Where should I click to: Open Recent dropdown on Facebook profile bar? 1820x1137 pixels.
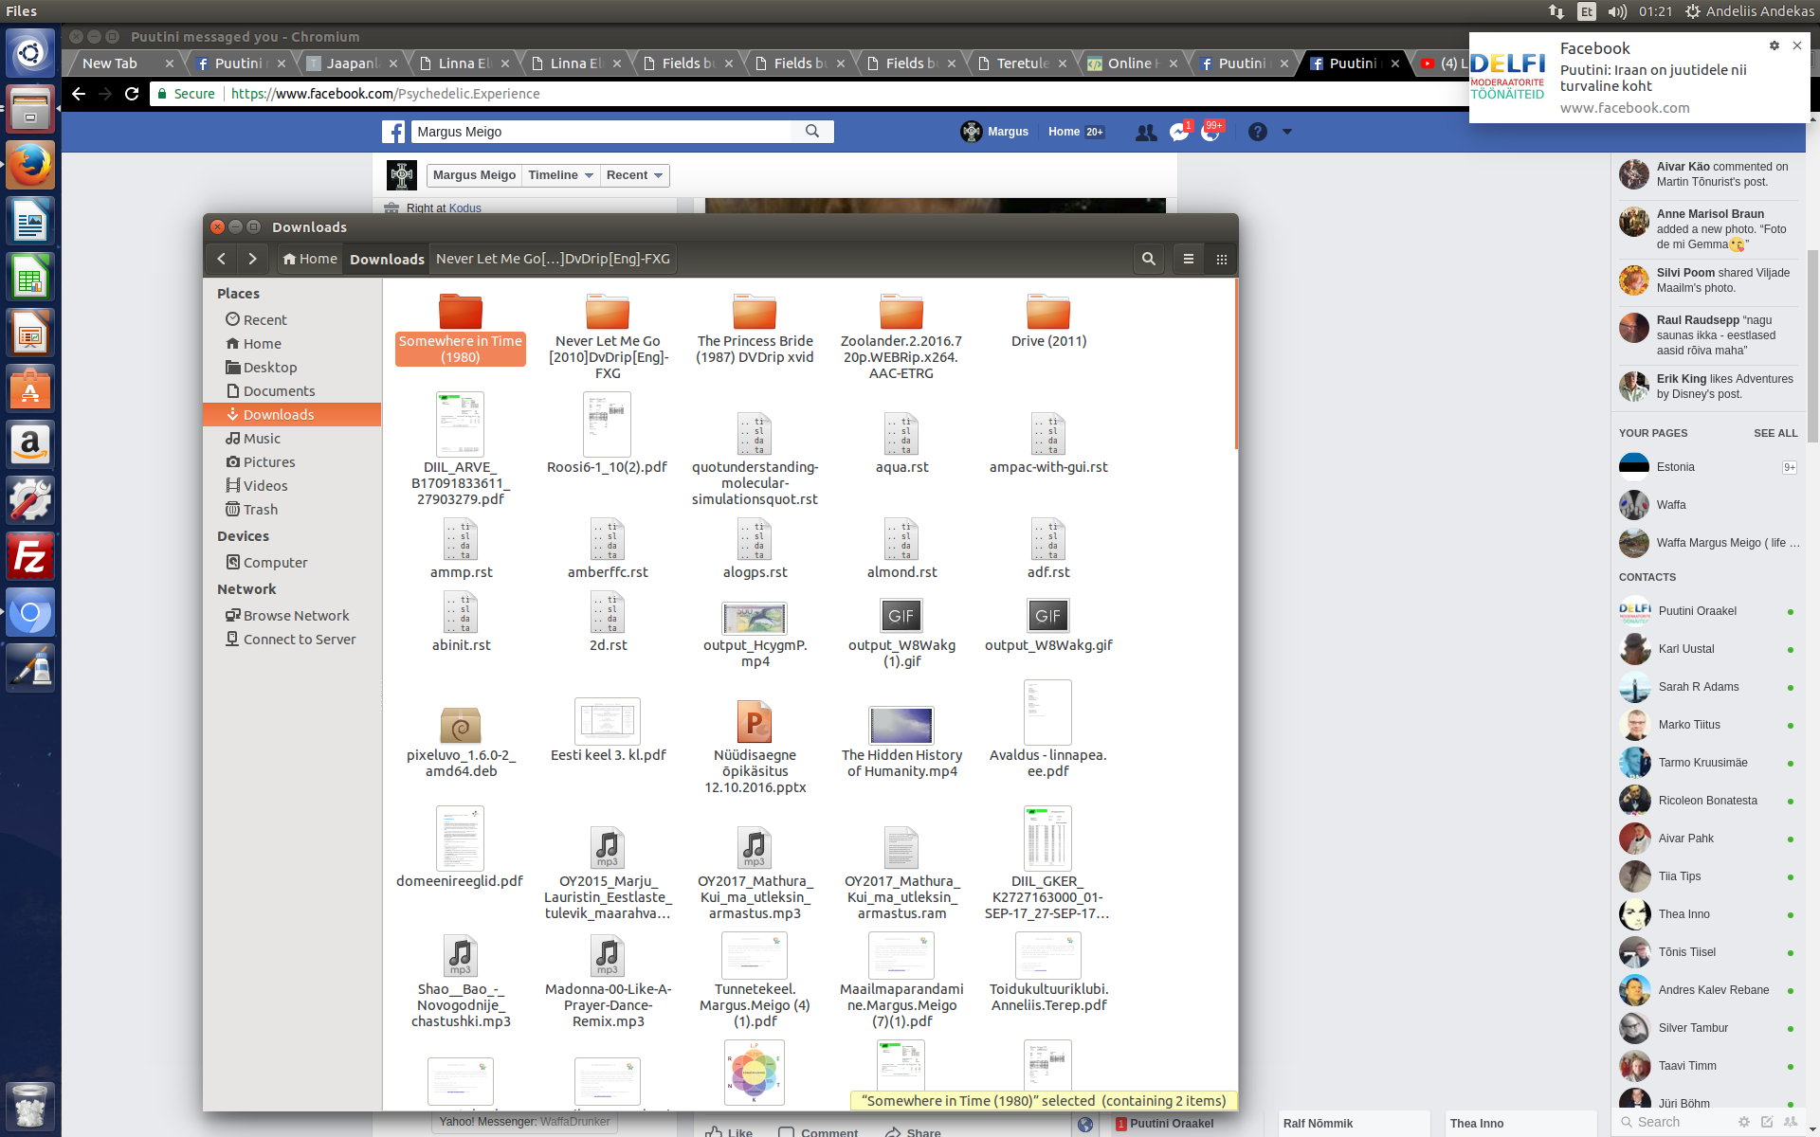(634, 175)
